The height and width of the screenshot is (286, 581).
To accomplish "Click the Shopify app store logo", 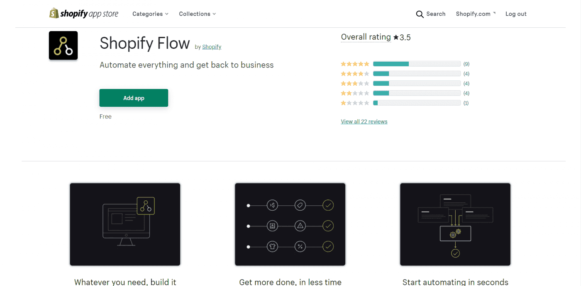I will pos(84,14).
